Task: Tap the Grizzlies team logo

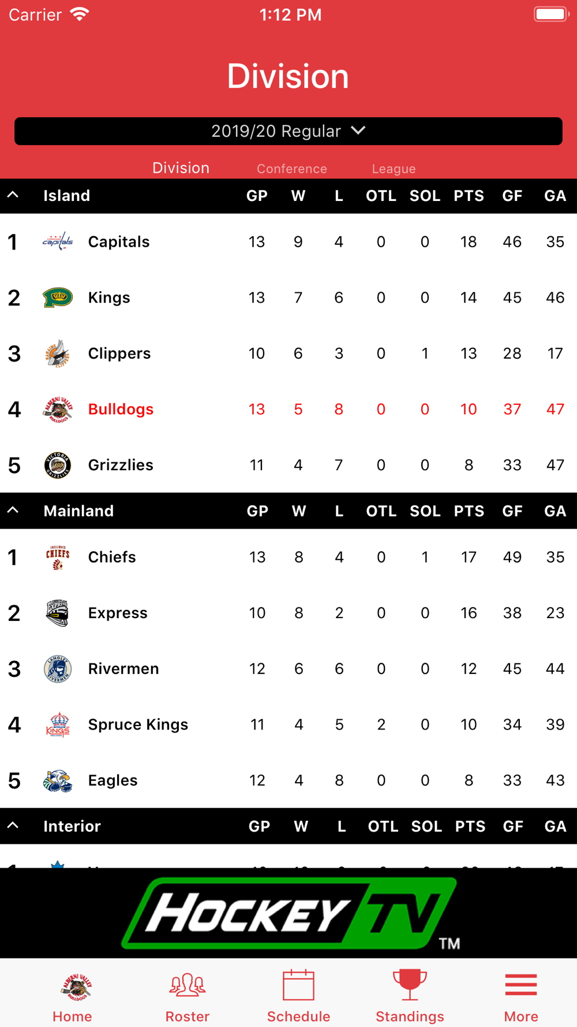Action: [58, 465]
